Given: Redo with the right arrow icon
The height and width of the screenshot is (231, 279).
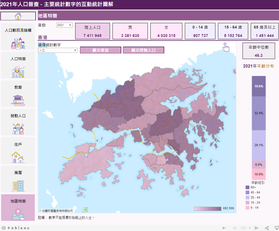Looking at the screenshot, I should (x=234, y=228).
